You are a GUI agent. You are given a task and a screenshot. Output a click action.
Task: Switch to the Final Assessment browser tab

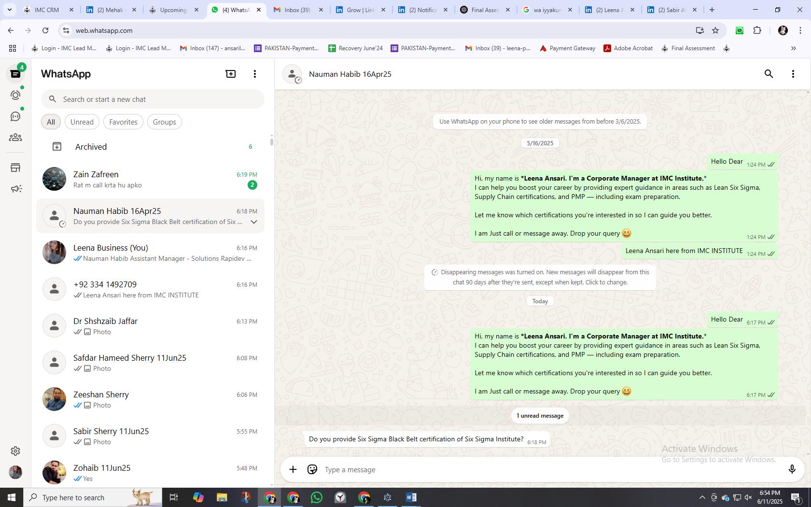485,10
